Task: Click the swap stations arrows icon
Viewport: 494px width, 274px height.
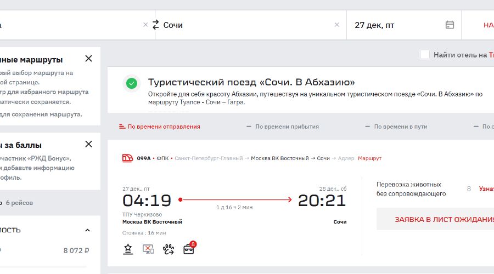Action: pyautogui.click(x=156, y=25)
